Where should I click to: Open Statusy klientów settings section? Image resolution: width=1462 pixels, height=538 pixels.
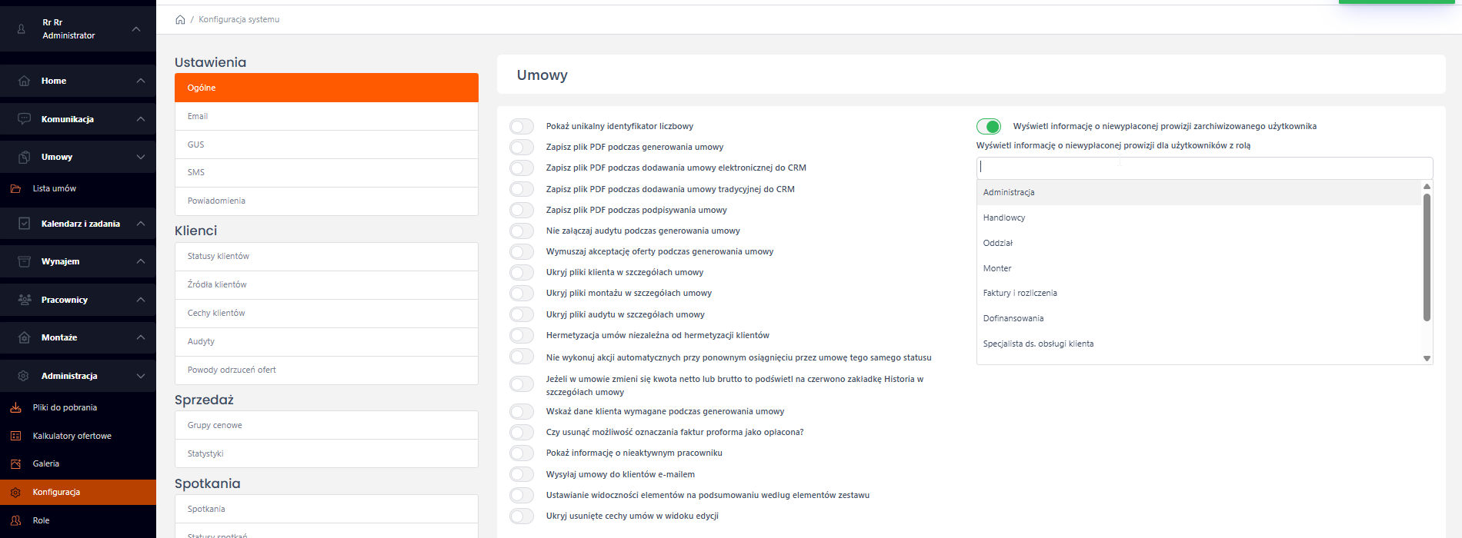(326, 256)
